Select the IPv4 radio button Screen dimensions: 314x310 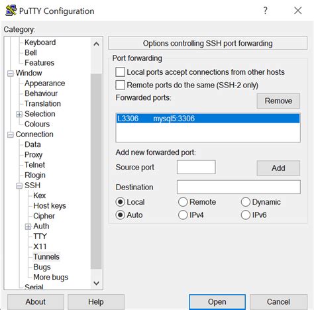click(183, 215)
